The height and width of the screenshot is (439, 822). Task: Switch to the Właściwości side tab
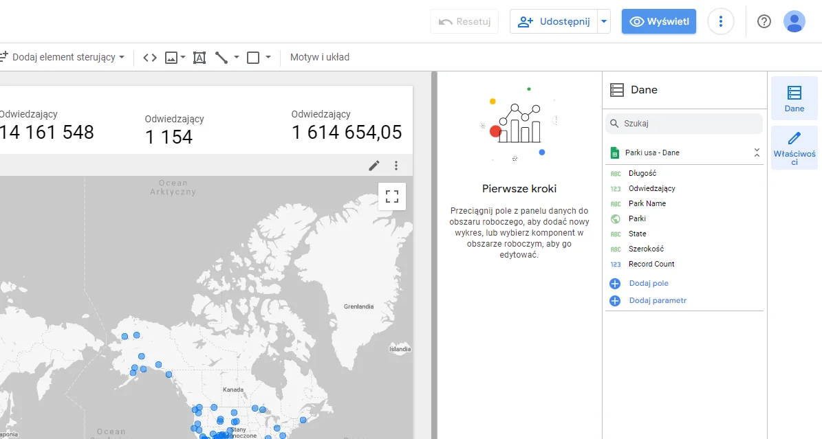(x=794, y=148)
